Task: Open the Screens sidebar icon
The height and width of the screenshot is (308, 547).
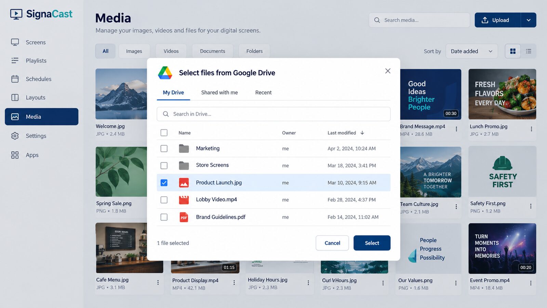Action: tap(15, 42)
